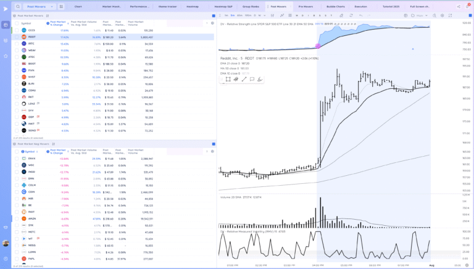
Task: Select the pitchfork drawing tool
Action: tap(236, 79)
